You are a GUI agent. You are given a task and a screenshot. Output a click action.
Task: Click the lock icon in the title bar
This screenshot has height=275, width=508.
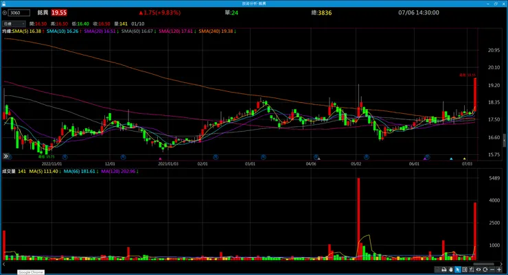point(3,3)
